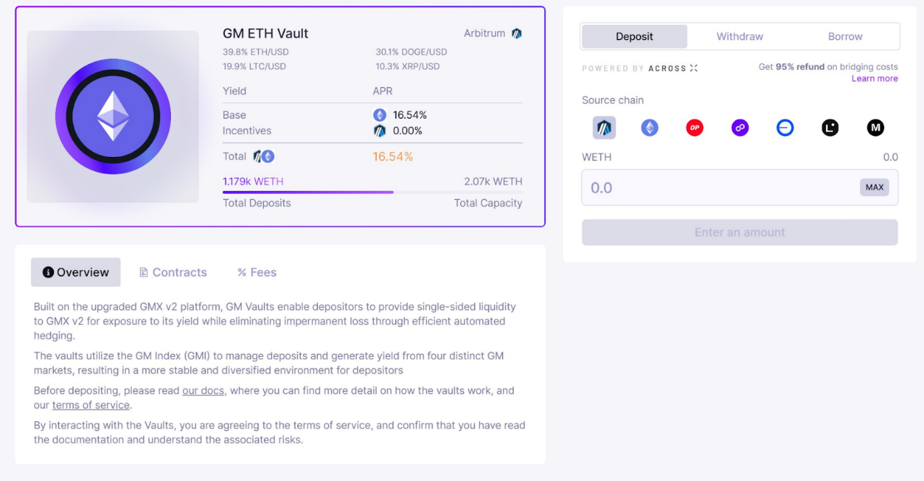This screenshot has height=481, width=924.
Task: View the Fees tab
Action: tap(257, 272)
